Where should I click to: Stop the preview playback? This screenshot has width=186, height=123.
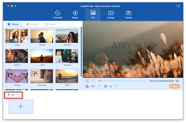94,81
